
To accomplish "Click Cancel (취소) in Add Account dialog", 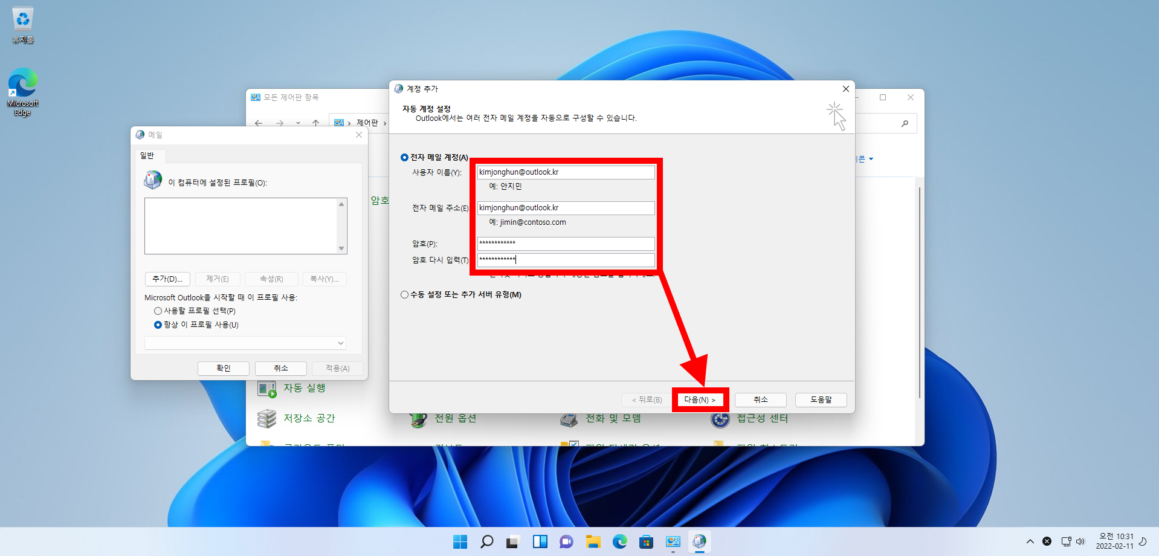I will (761, 400).
